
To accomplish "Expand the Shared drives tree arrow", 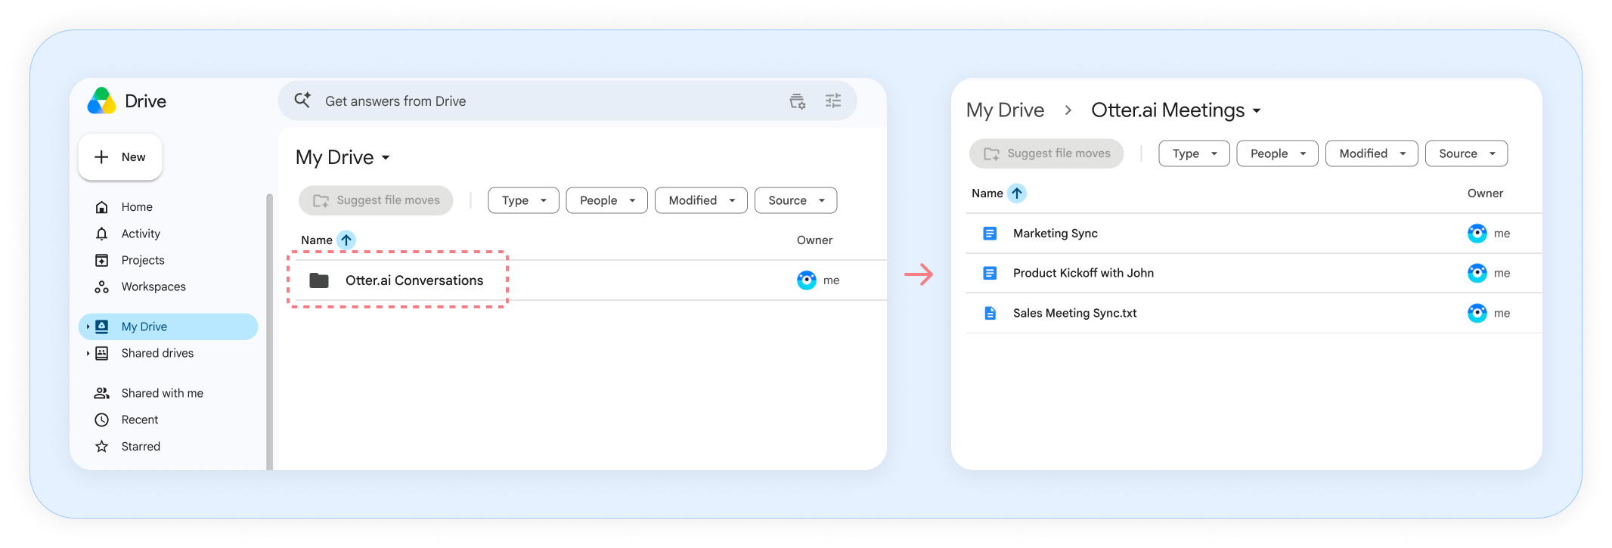I will pos(88,353).
